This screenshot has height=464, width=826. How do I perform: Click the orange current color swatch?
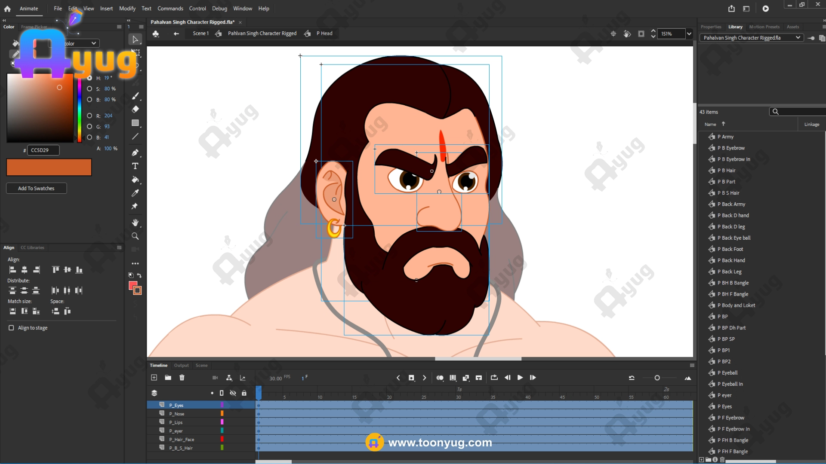point(49,167)
